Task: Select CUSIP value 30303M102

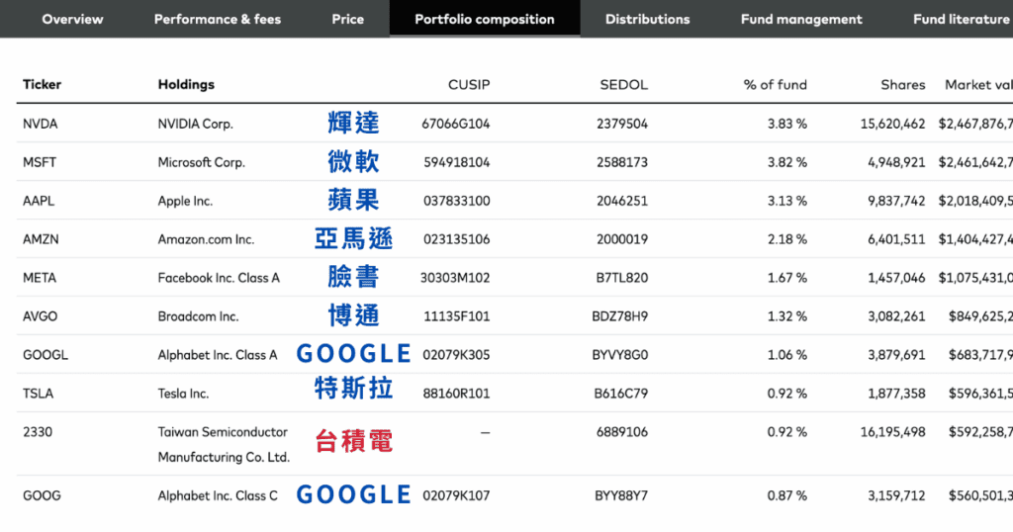Action: 455,278
